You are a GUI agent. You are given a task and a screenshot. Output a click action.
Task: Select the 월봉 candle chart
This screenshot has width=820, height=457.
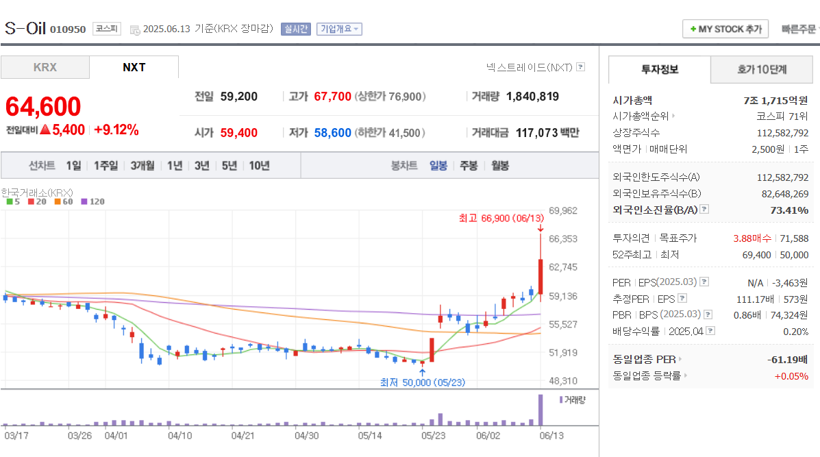point(500,166)
